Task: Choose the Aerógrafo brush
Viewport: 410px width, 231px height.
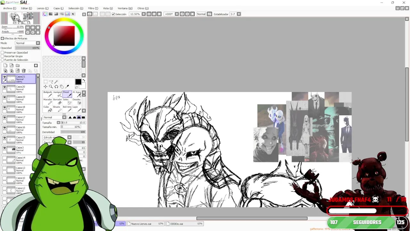Action: [58, 94]
